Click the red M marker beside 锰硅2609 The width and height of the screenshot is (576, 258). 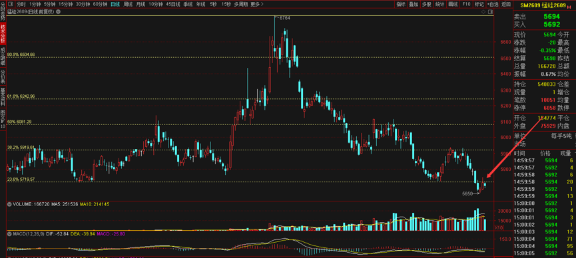pyautogui.click(x=569, y=7)
